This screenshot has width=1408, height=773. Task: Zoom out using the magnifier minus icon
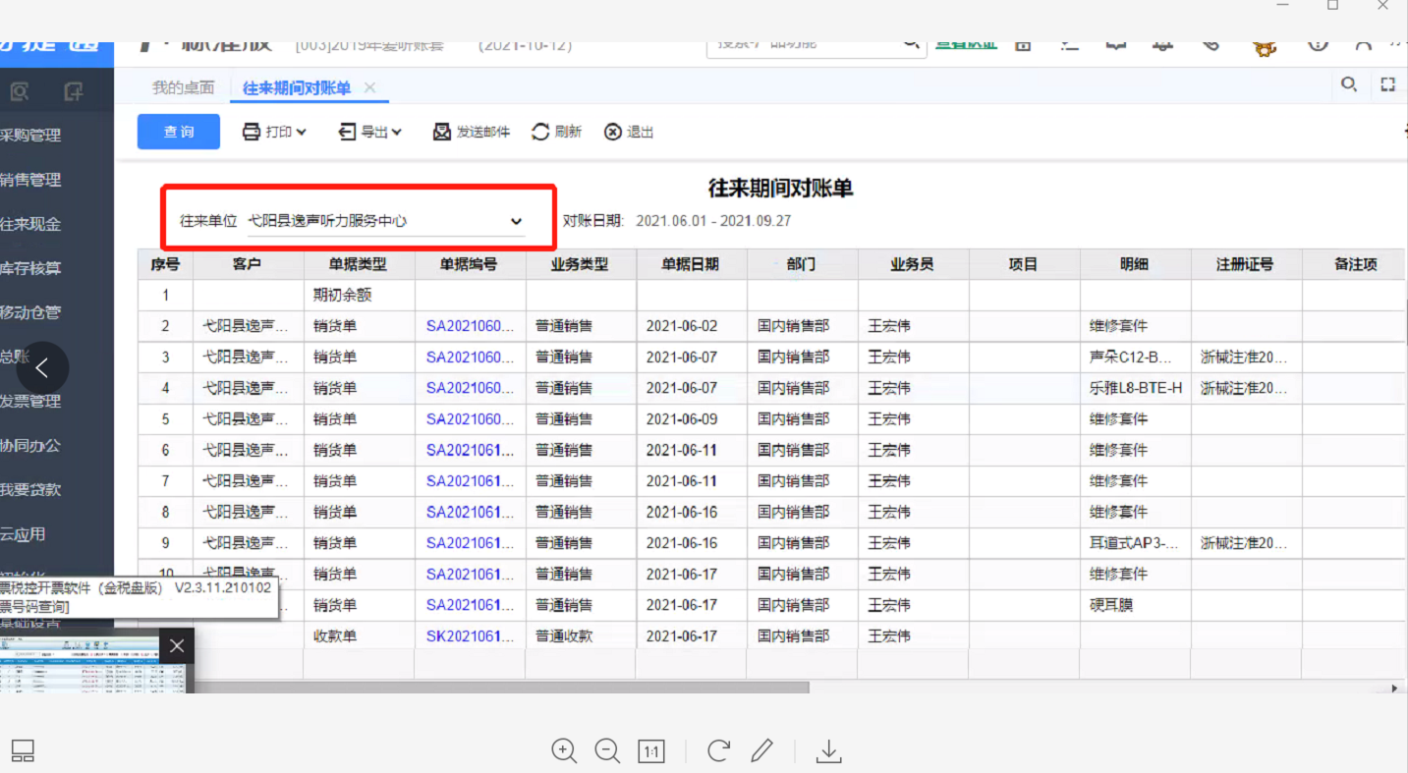click(607, 751)
